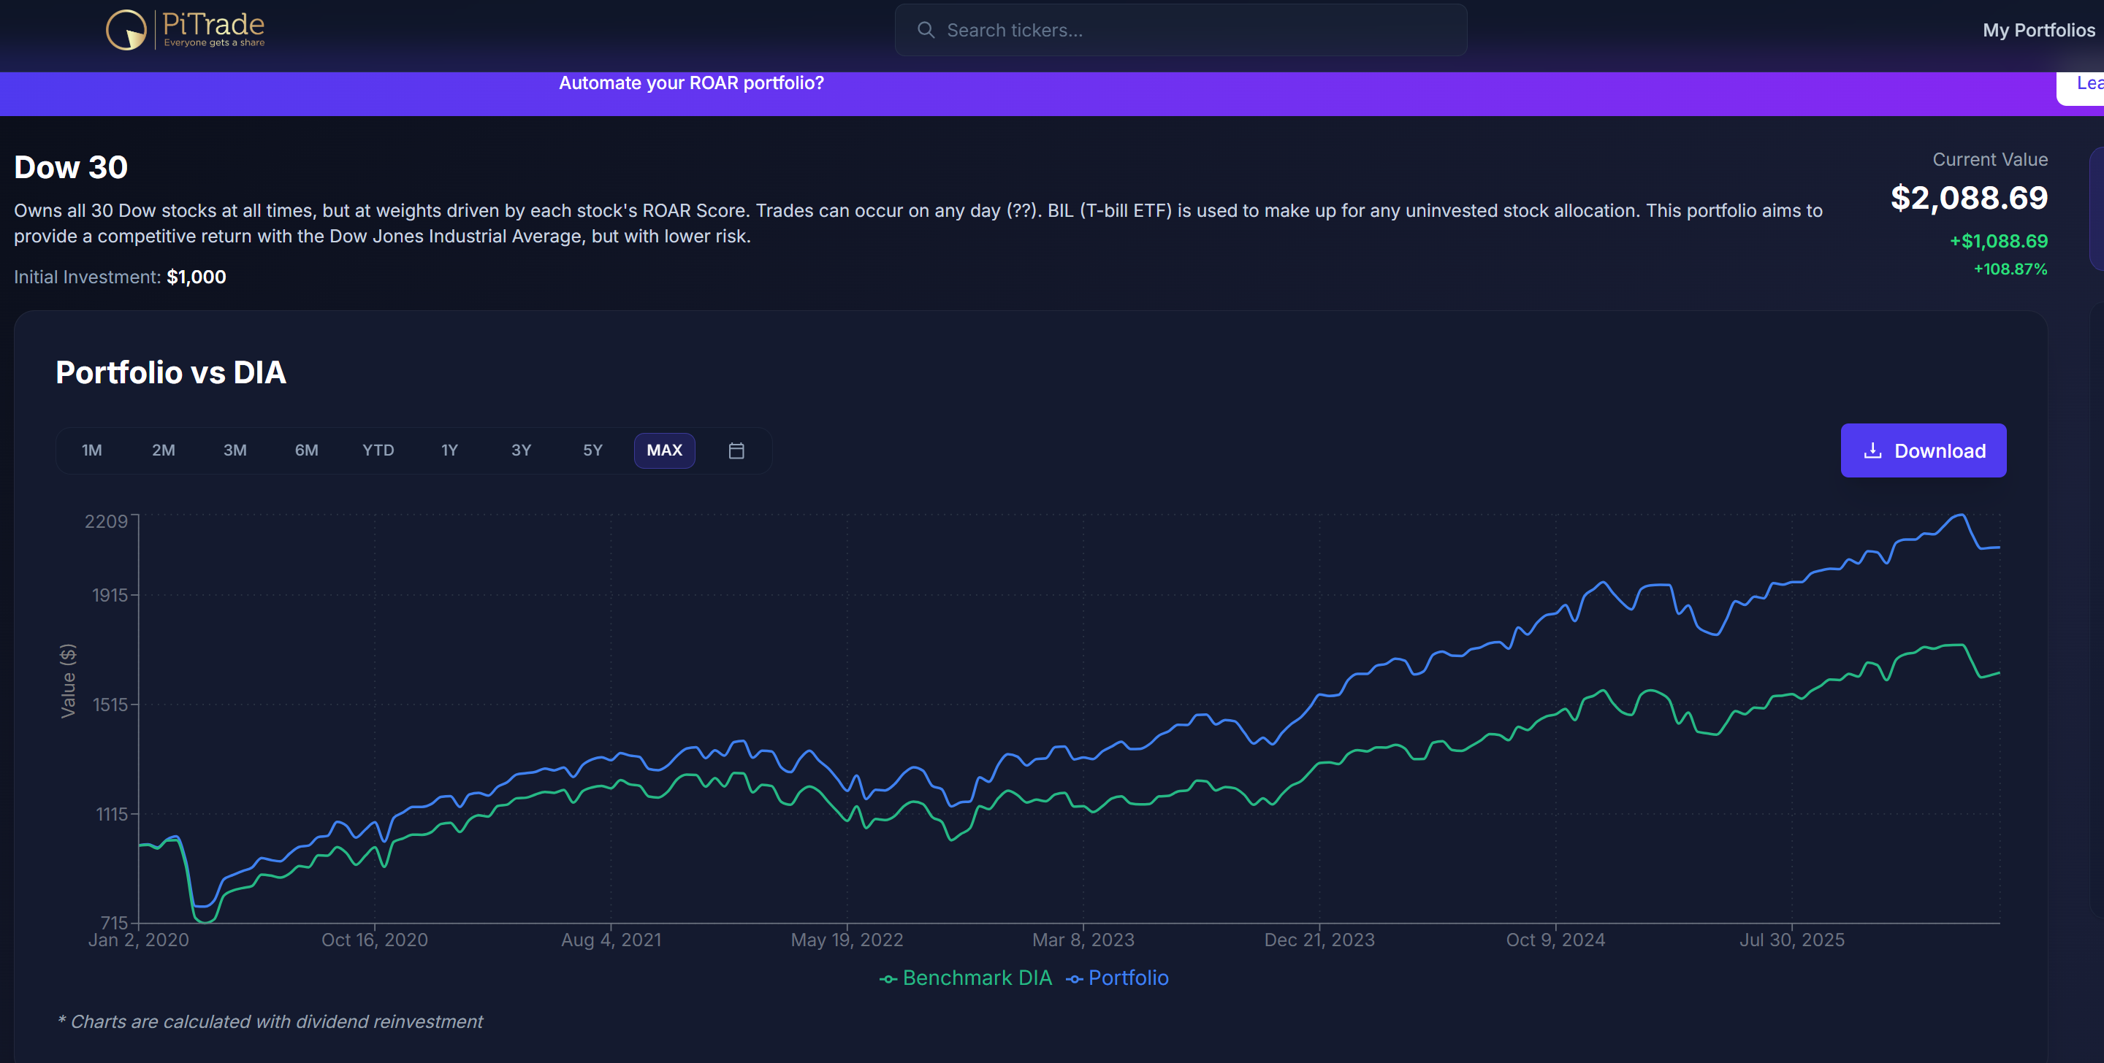
Task: Toggle Portfolio series in legend
Action: [x=1127, y=978]
